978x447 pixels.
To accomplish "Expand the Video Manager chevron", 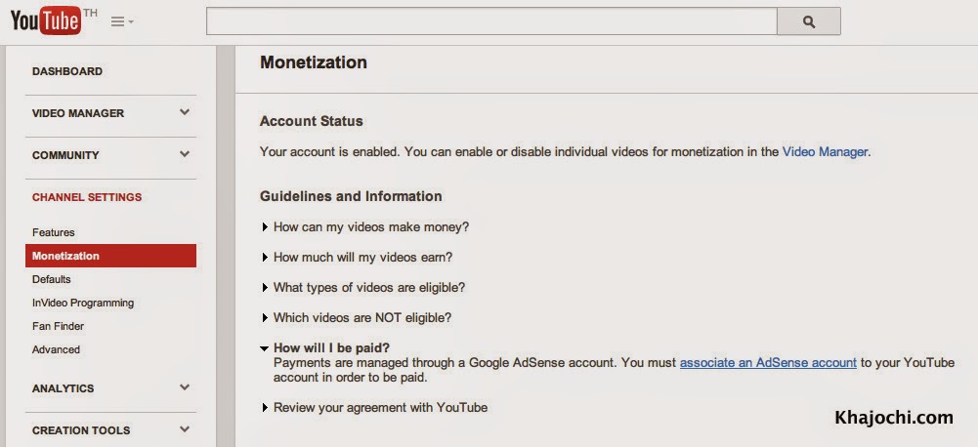I will 185,112.
